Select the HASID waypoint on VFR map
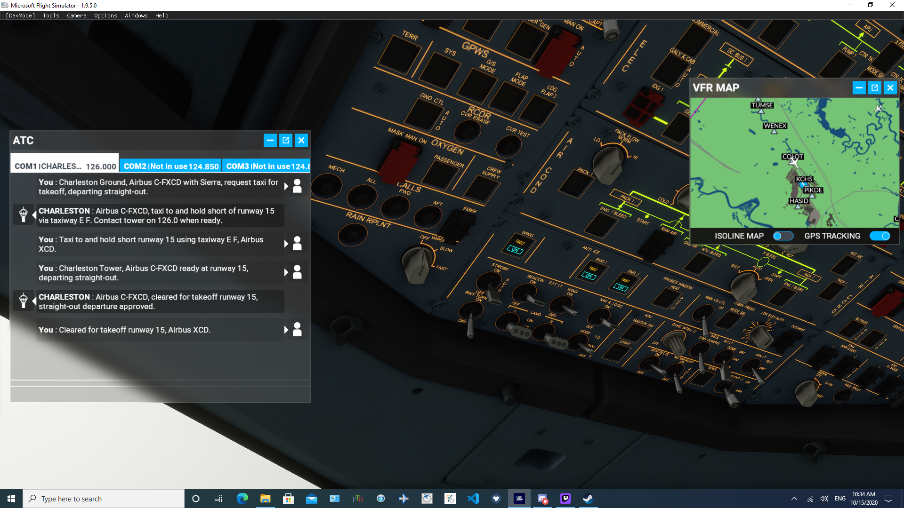 [x=799, y=201]
